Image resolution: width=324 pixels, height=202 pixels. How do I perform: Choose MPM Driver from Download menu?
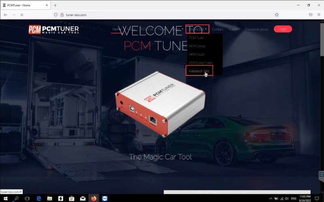[197, 46]
